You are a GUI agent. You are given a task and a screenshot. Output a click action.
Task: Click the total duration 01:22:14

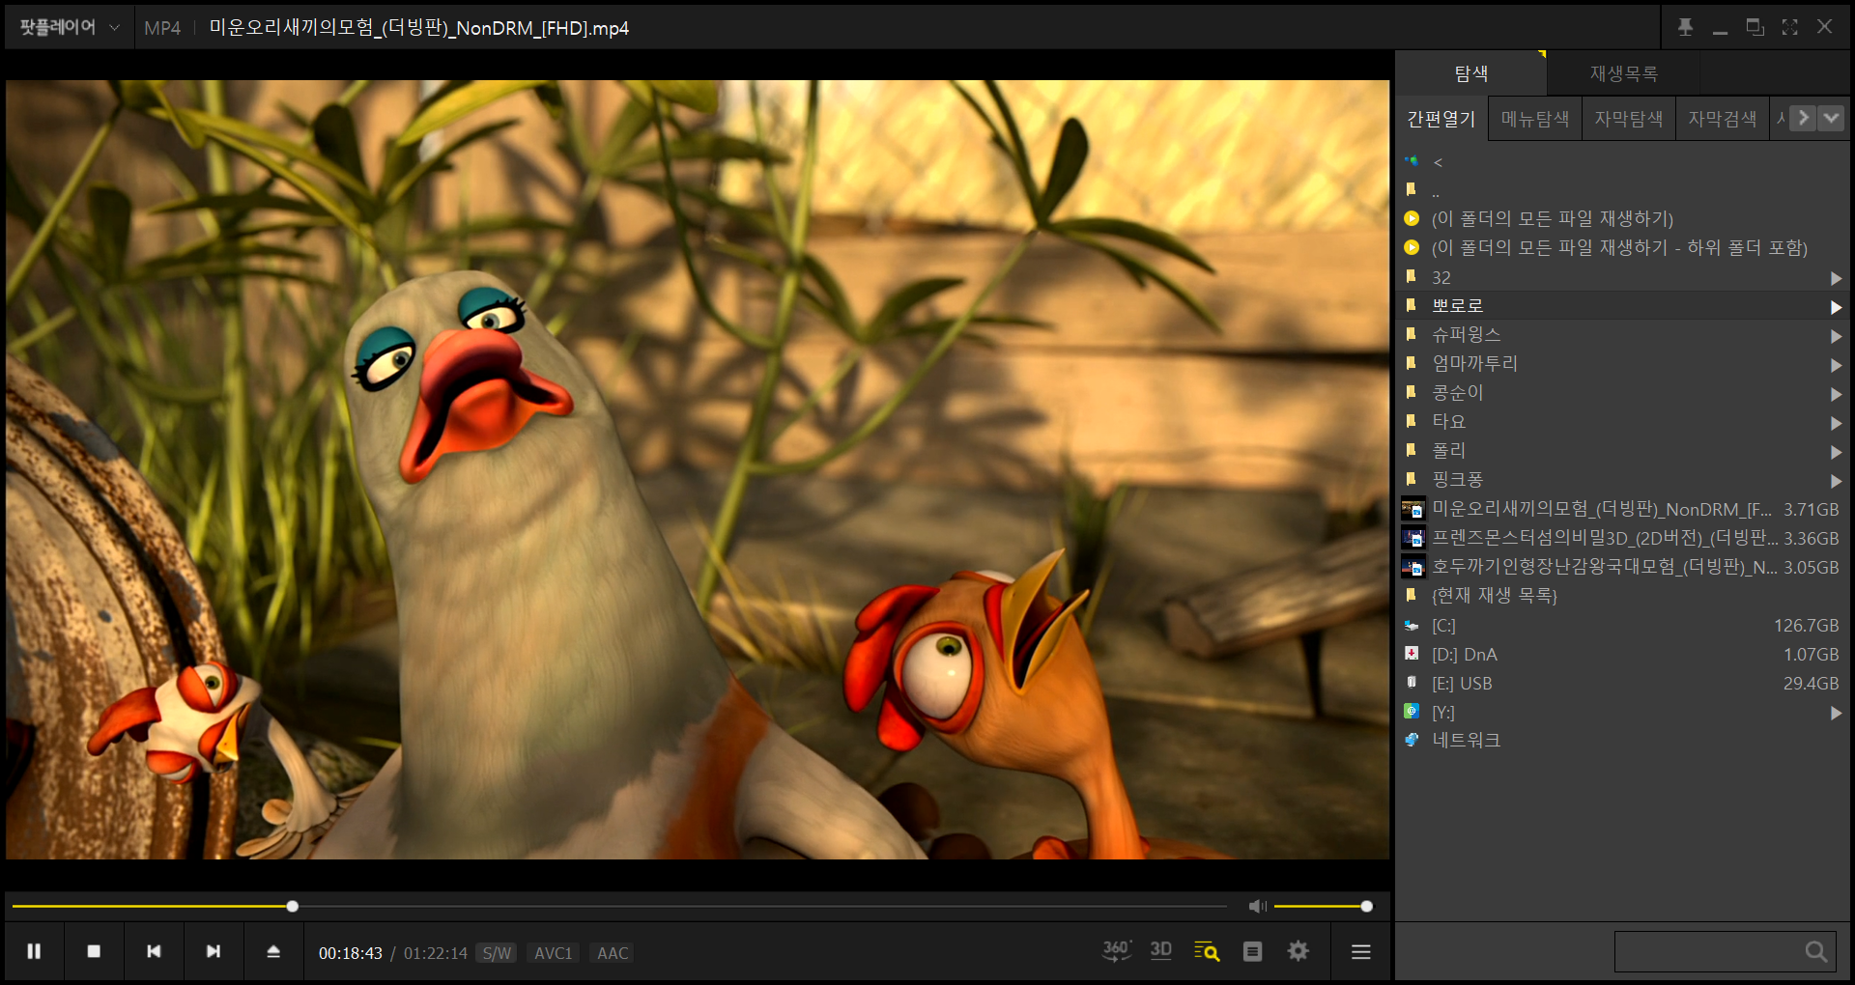[x=436, y=953]
